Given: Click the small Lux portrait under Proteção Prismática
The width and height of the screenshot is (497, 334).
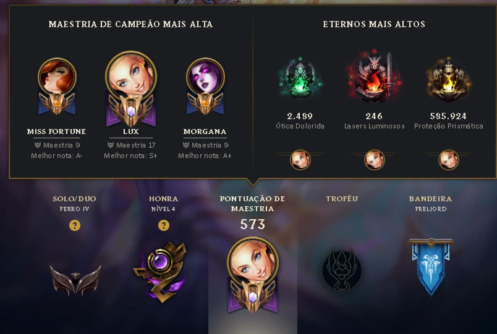Looking at the screenshot, I should click(449, 159).
